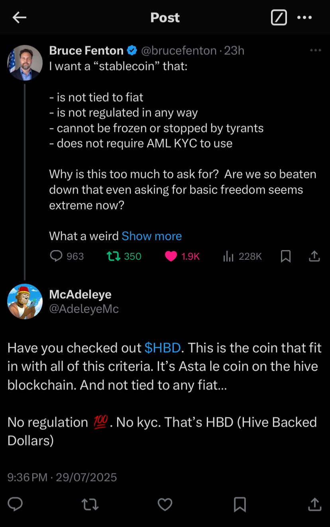Tap Bruce Fenton's profile picture
The image size is (330, 527).
[25, 63]
